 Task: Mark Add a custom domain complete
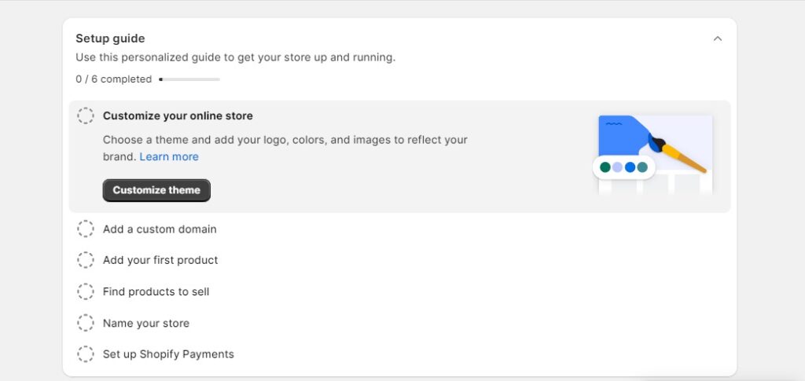[x=85, y=229]
